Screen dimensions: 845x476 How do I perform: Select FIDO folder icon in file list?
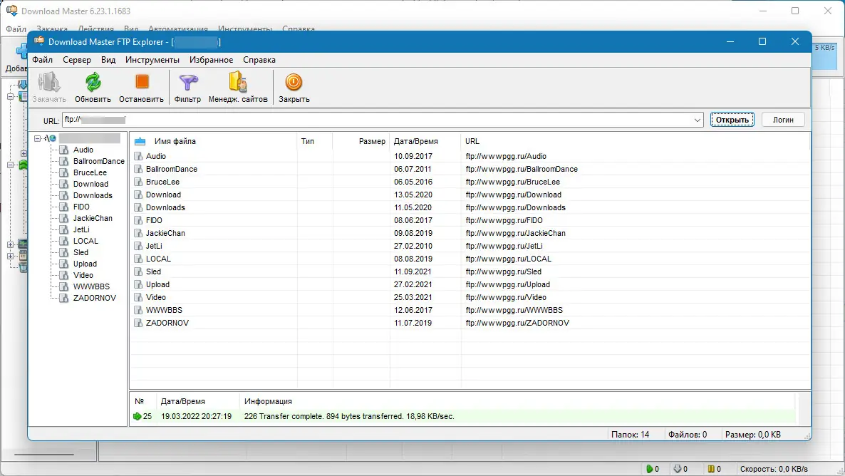[138, 220]
